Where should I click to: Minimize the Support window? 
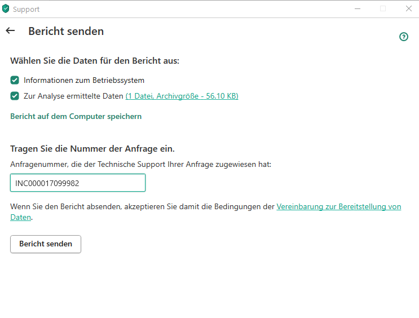(x=358, y=8)
